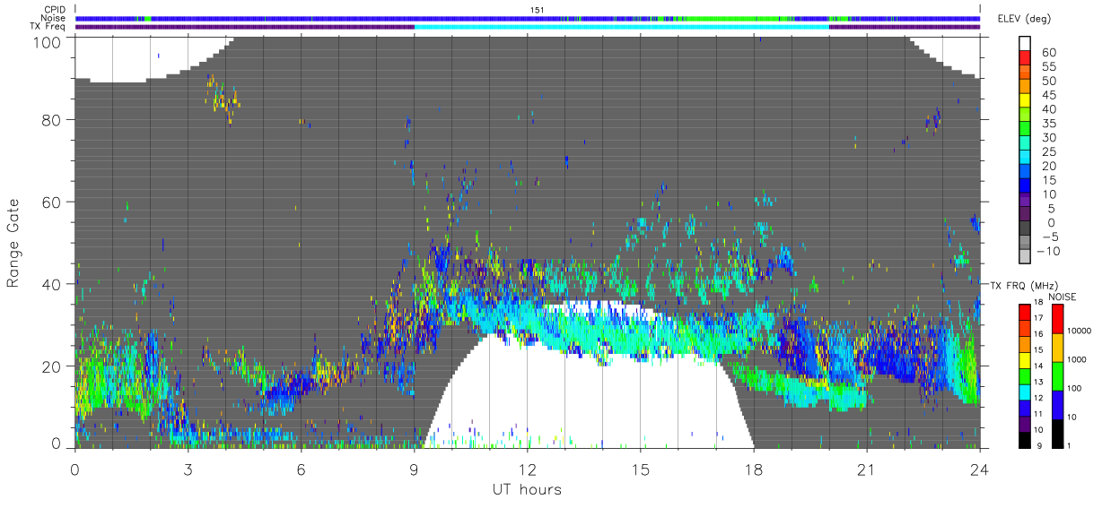This screenshot has height=508, width=1102.
Task: Click the cyan segment of the TX Freq bar
Action: click(x=621, y=27)
